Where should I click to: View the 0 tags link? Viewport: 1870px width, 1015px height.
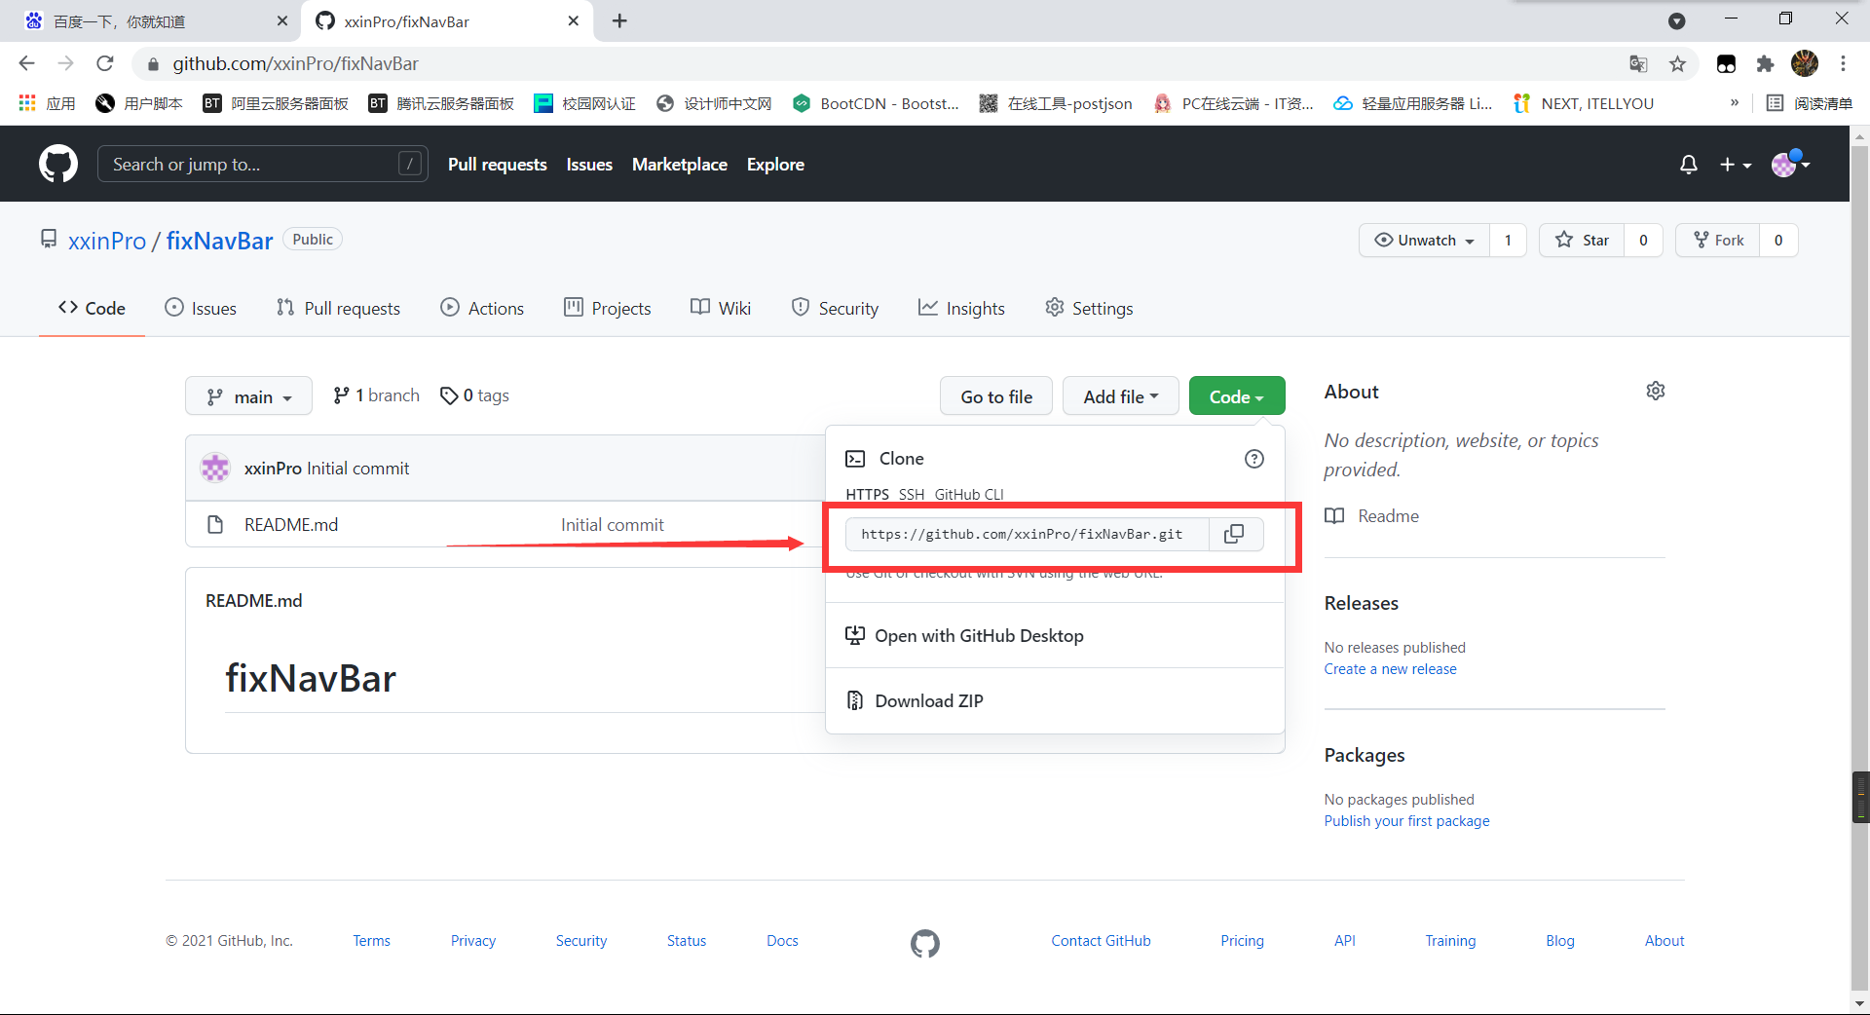[x=475, y=395]
